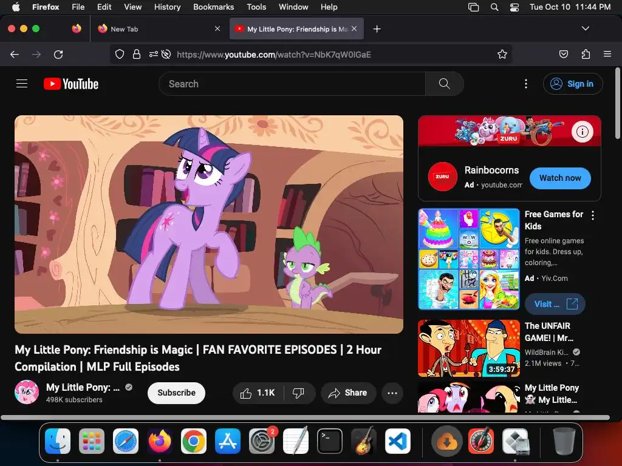Dislike the video with thumbs down
The height and width of the screenshot is (466, 622).
(x=298, y=393)
